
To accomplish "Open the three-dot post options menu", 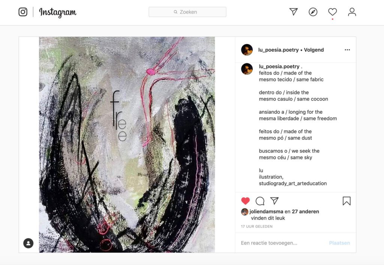I will (347, 50).
